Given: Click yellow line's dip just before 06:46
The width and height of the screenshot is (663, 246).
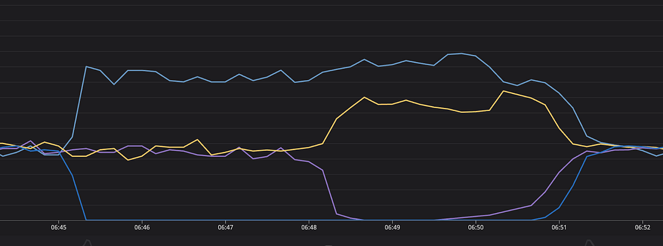Looking at the screenshot, I should click(x=128, y=160).
